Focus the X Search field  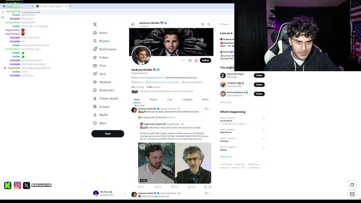227,24
